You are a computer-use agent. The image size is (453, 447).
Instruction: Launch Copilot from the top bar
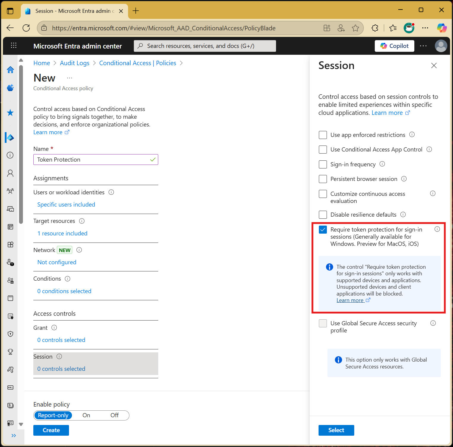394,46
